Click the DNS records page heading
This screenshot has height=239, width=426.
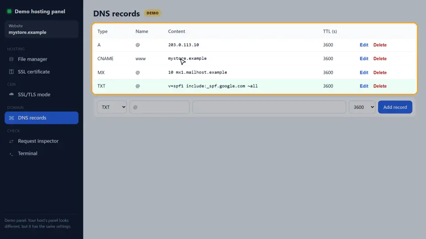pos(117,13)
